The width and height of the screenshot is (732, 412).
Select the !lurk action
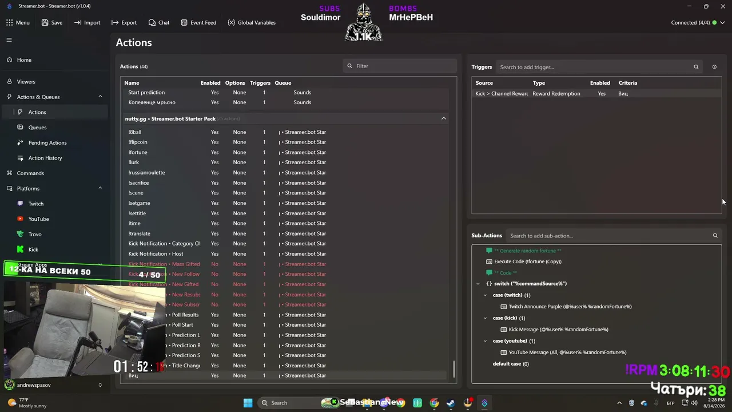(x=287, y=163)
